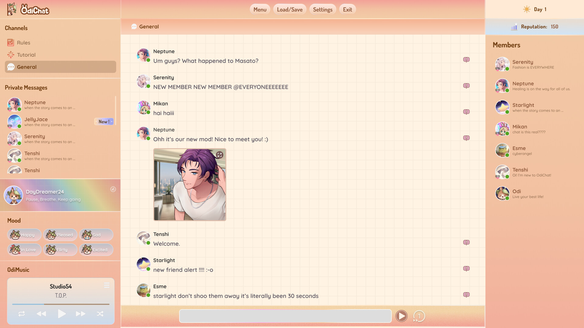Screen dimensions: 584x328
Task: Select the General channel
Action: click(61, 67)
